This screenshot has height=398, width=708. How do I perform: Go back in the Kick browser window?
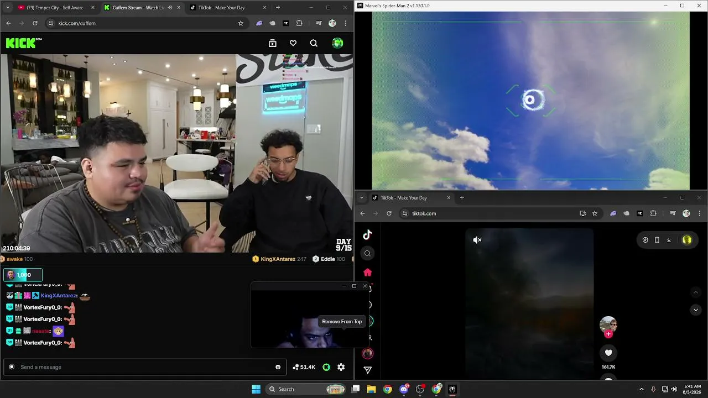pos(8,23)
